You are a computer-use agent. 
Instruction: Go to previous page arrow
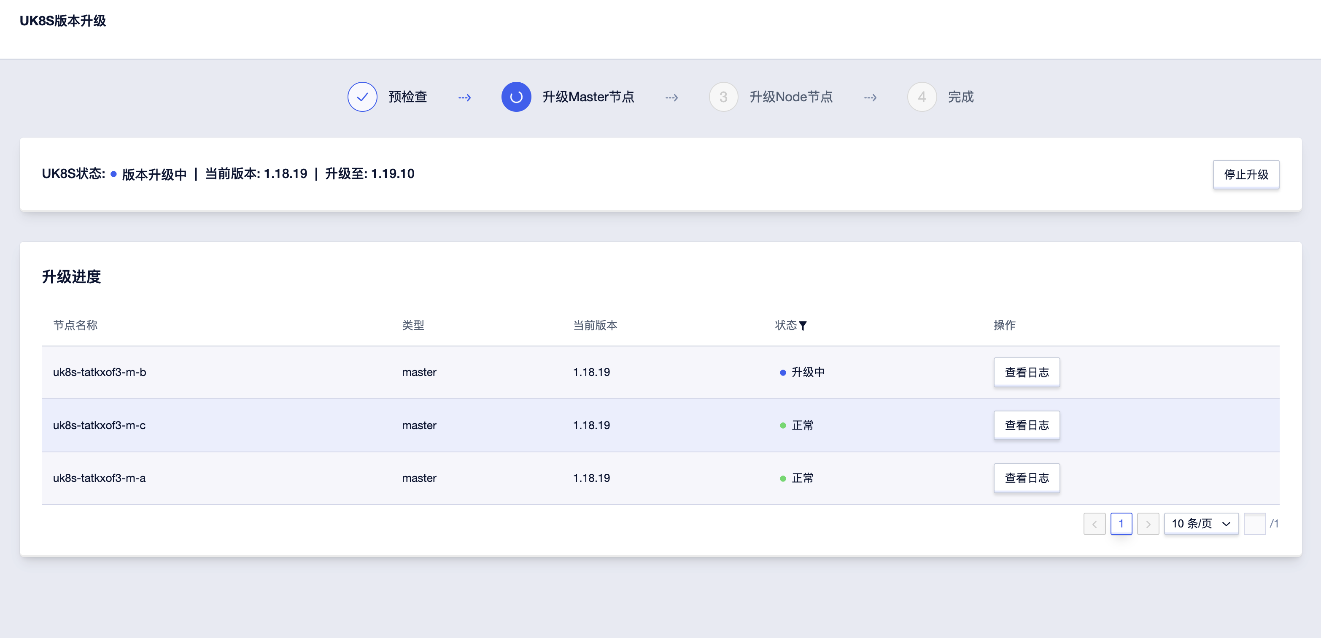1095,524
